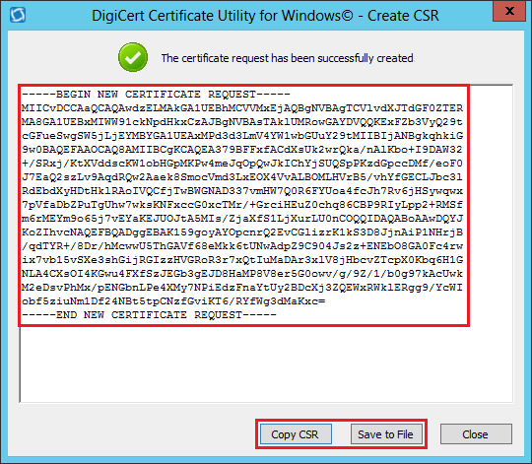The width and height of the screenshot is (532, 464).
Task: Click the green success checkmark icon
Action: [133, 57]
